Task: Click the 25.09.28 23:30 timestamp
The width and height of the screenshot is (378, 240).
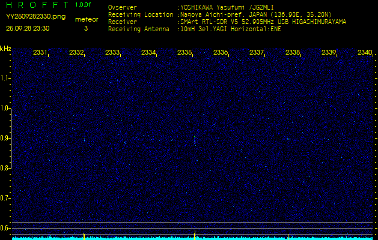Action: [x=28, y=28]
